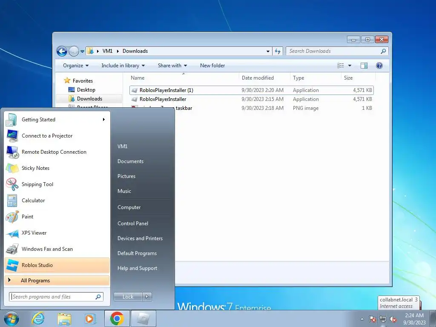Image resolution: width=436 pixels, height=327 pixels.
Task: Refresh the Downloads folder
Action: coord(278,51)
